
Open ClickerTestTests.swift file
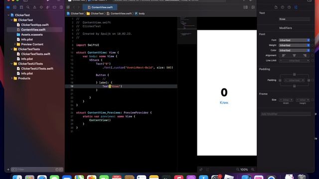[35, 54]
